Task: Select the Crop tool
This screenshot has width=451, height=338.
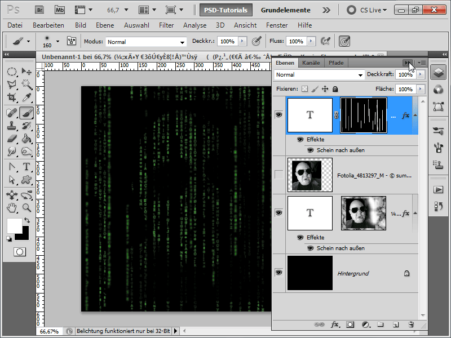Action: coord(11,97)
